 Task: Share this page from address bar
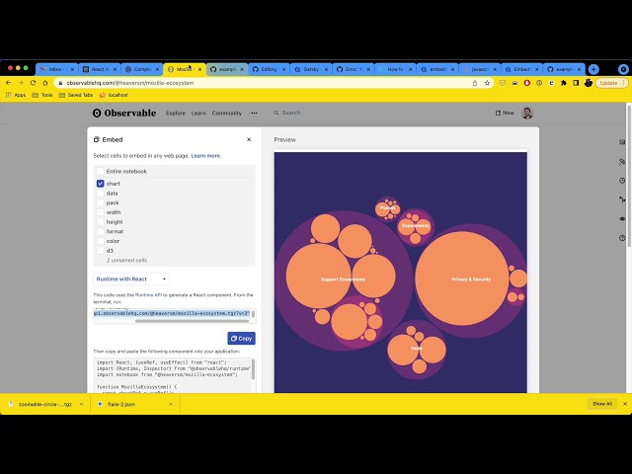tap(475, 83)
